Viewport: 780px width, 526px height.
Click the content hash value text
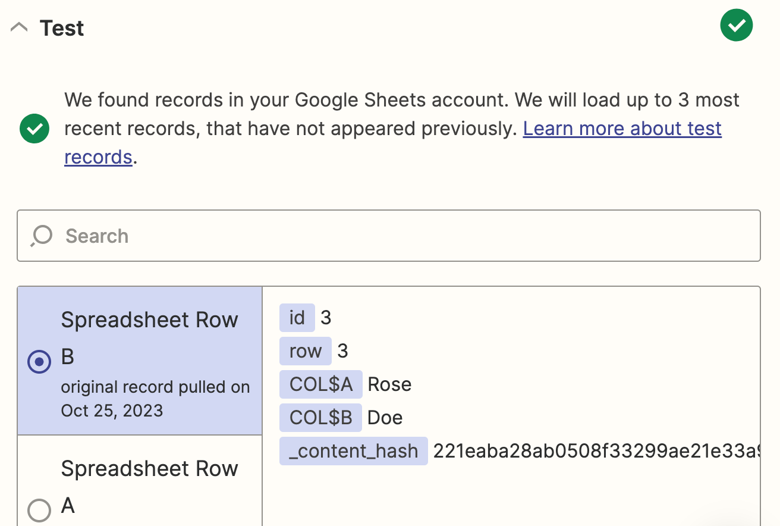coord(595,451)
